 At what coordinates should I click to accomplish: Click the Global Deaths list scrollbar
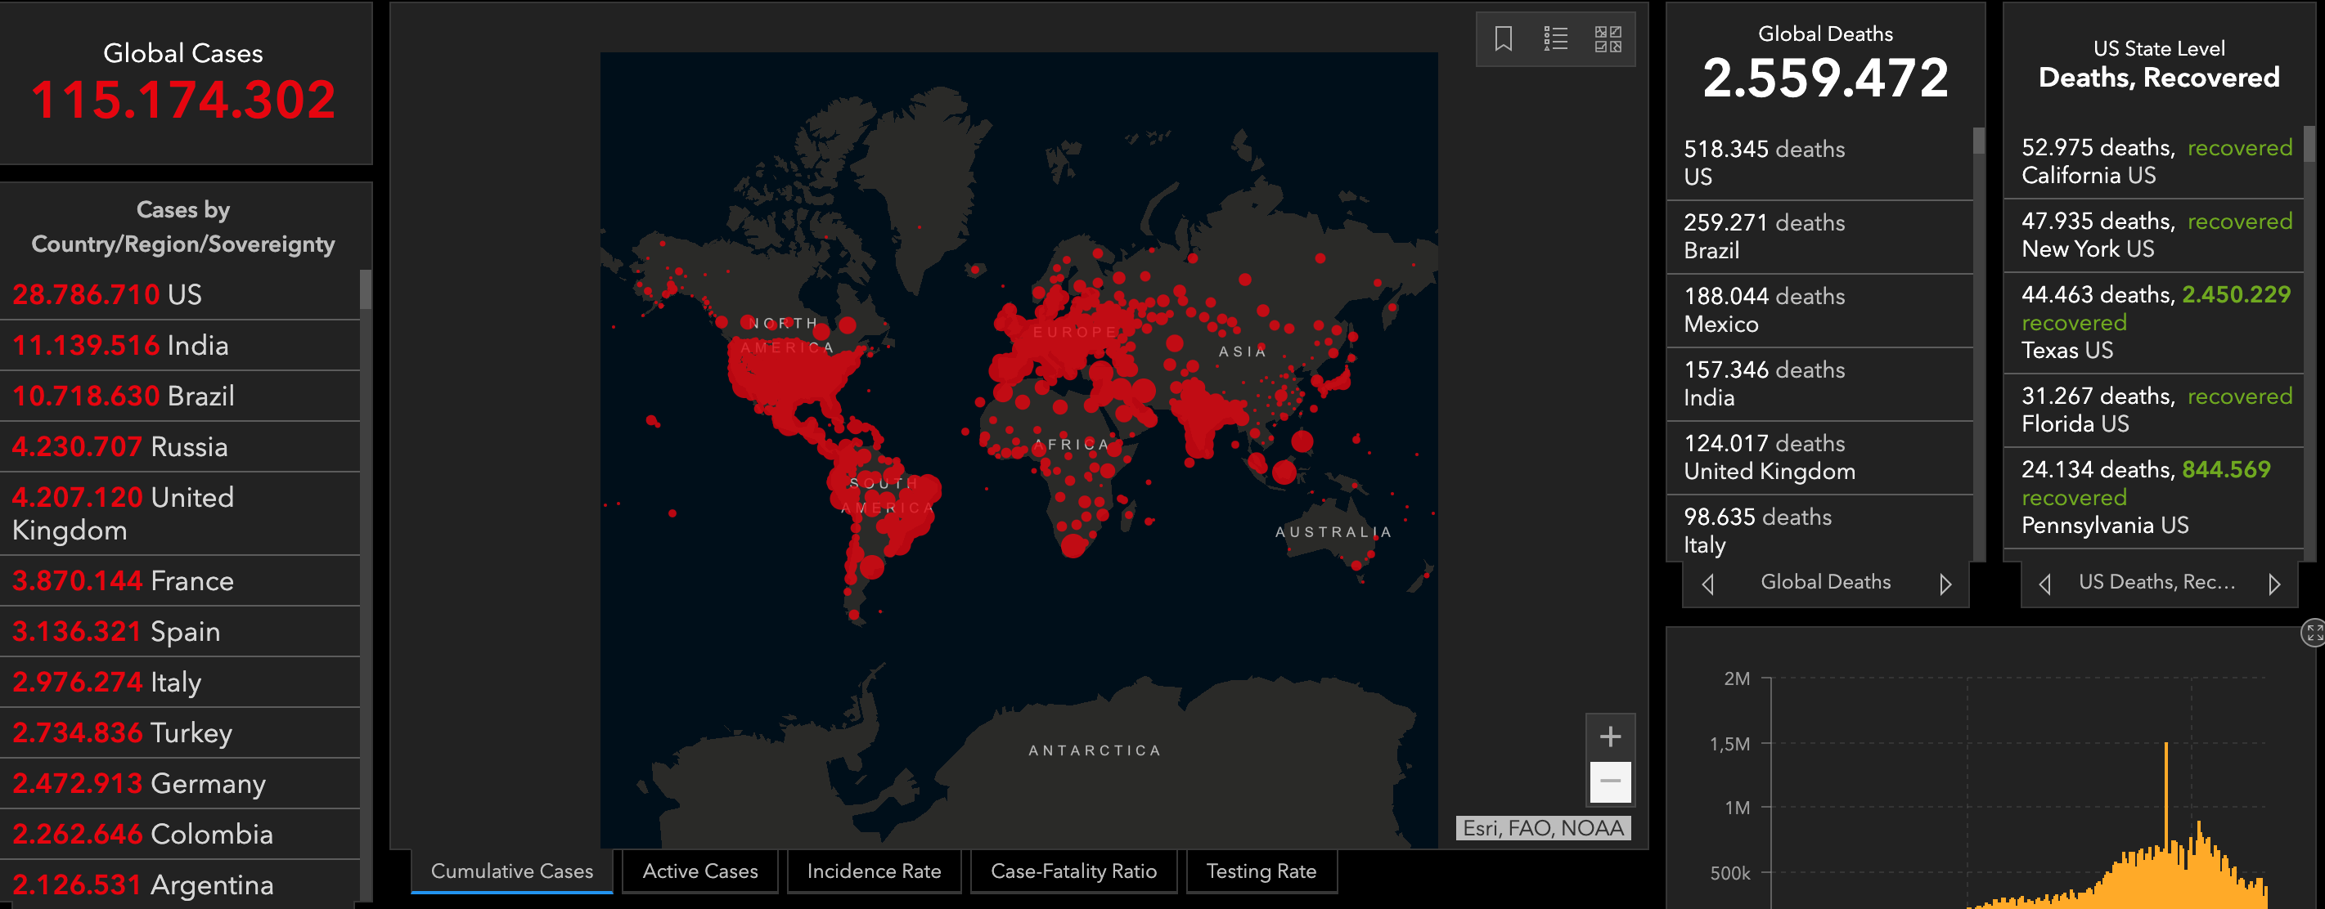click(x=1978, y=141)
